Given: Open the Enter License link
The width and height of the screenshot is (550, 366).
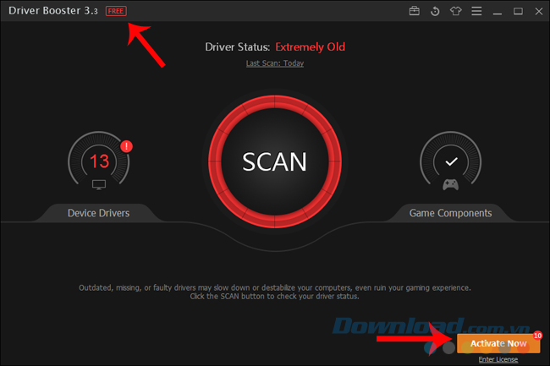Looking at the screenshot, I should pos(498,359).
